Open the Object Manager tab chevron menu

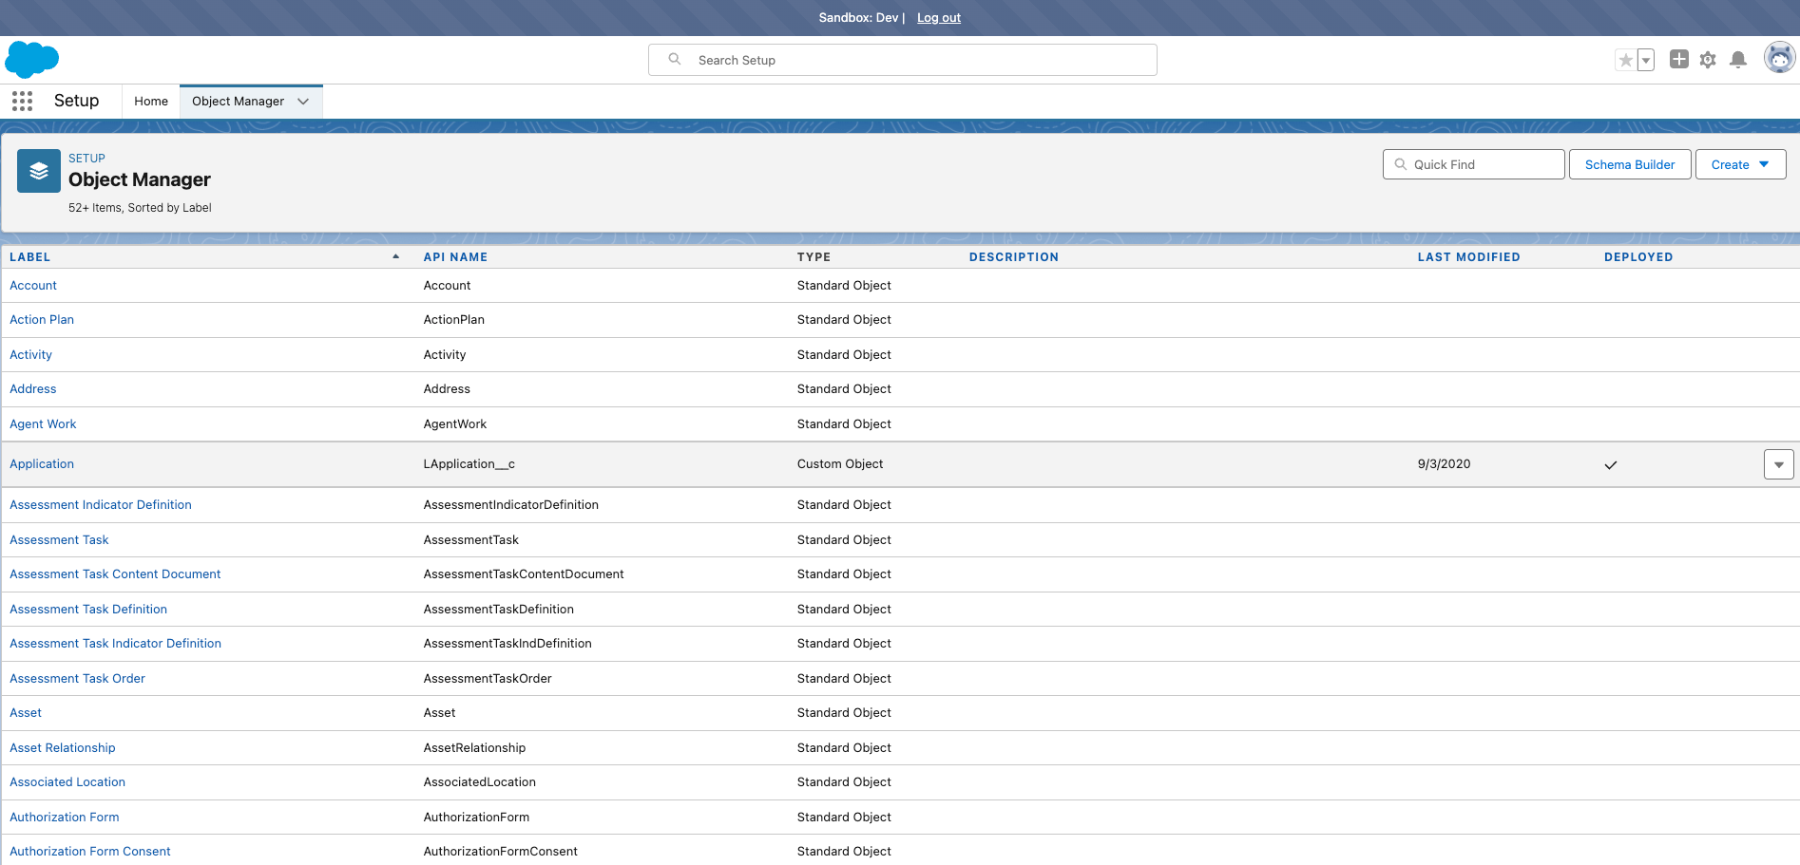tap(303, 102)
